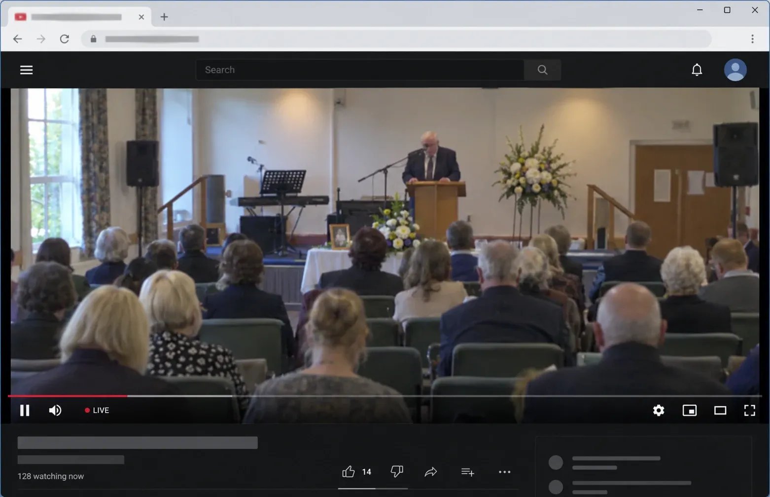770x497 pixels.
Task: Click the 128 watching now text
Action: pos(51,476)
